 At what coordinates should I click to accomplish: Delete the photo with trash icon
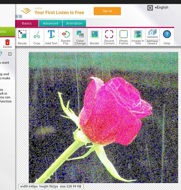pos(7,44)
